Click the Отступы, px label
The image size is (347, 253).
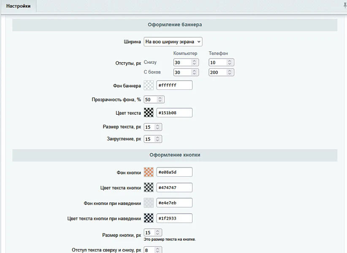coord(128,63)
